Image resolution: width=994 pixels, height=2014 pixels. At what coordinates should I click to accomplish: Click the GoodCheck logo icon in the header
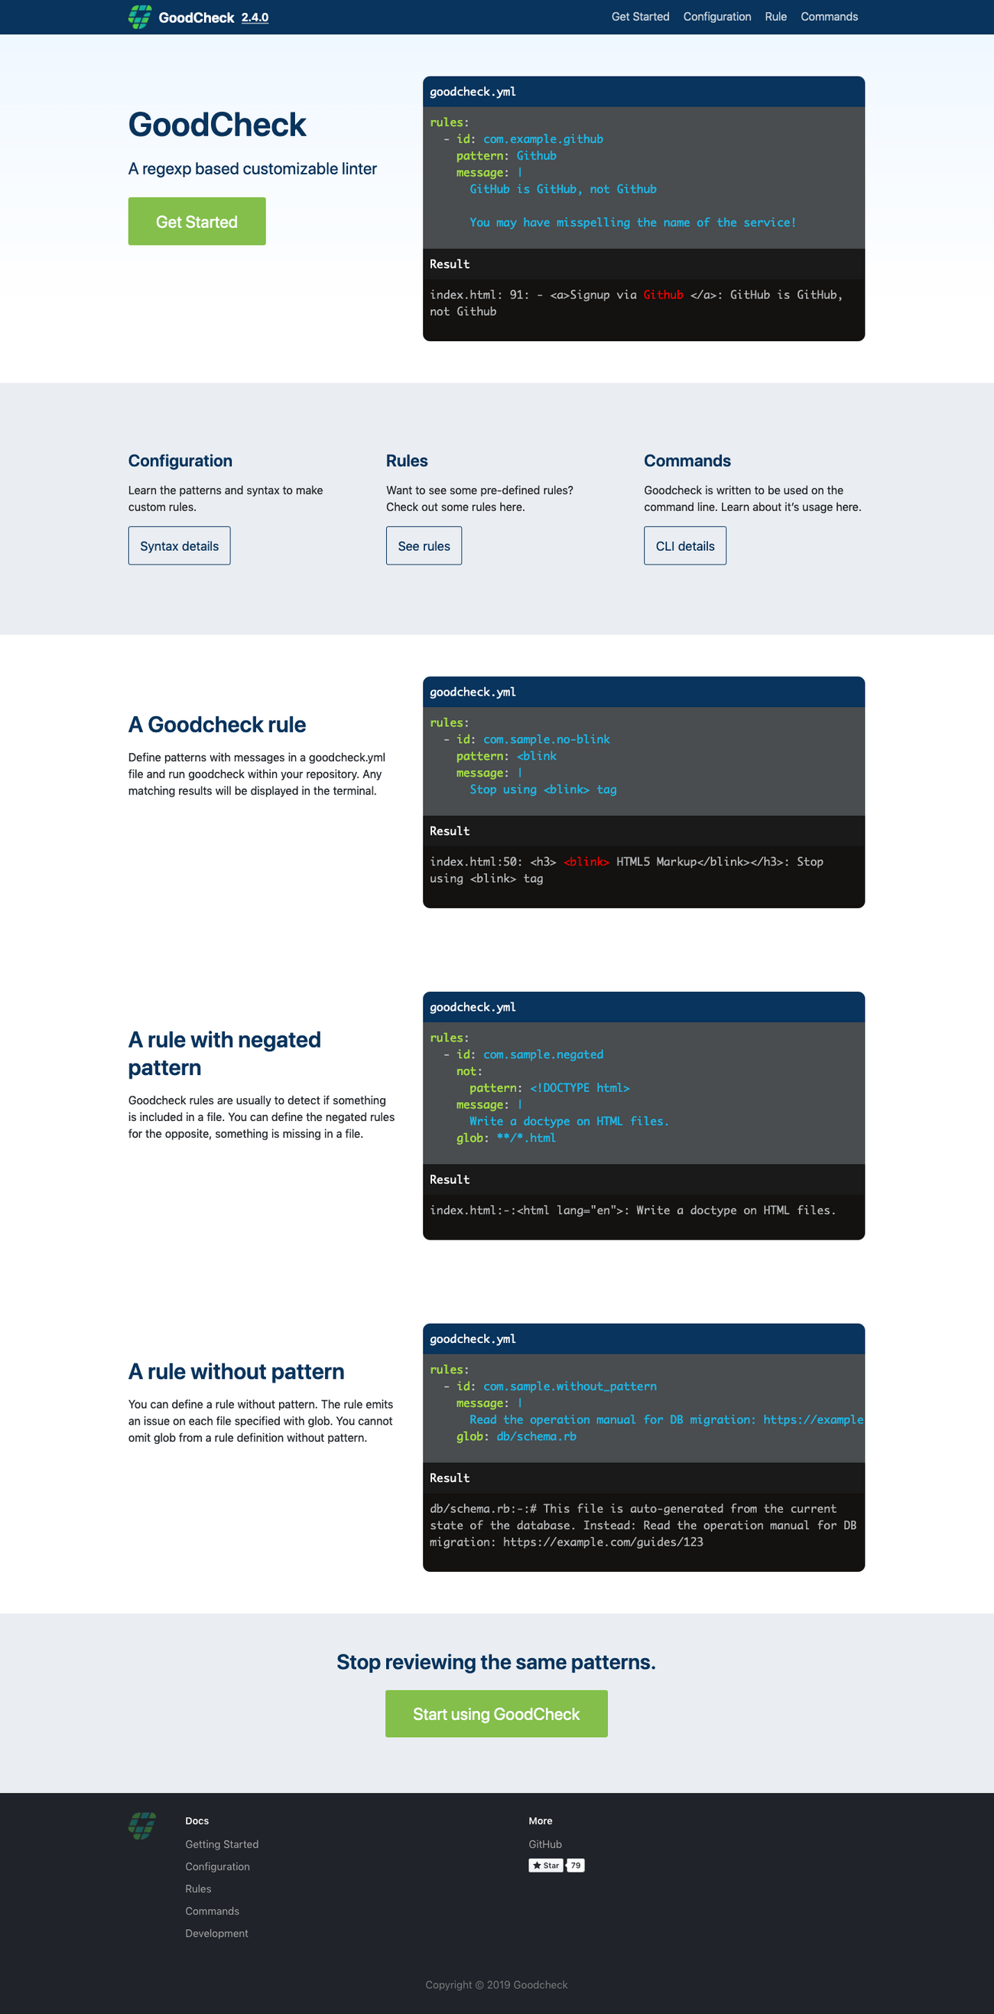coord(140,16)
